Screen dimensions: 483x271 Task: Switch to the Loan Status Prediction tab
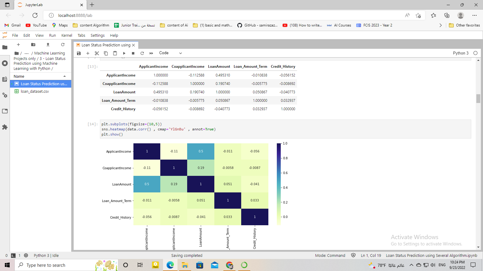pyautogui.click(x=106, y=45)
